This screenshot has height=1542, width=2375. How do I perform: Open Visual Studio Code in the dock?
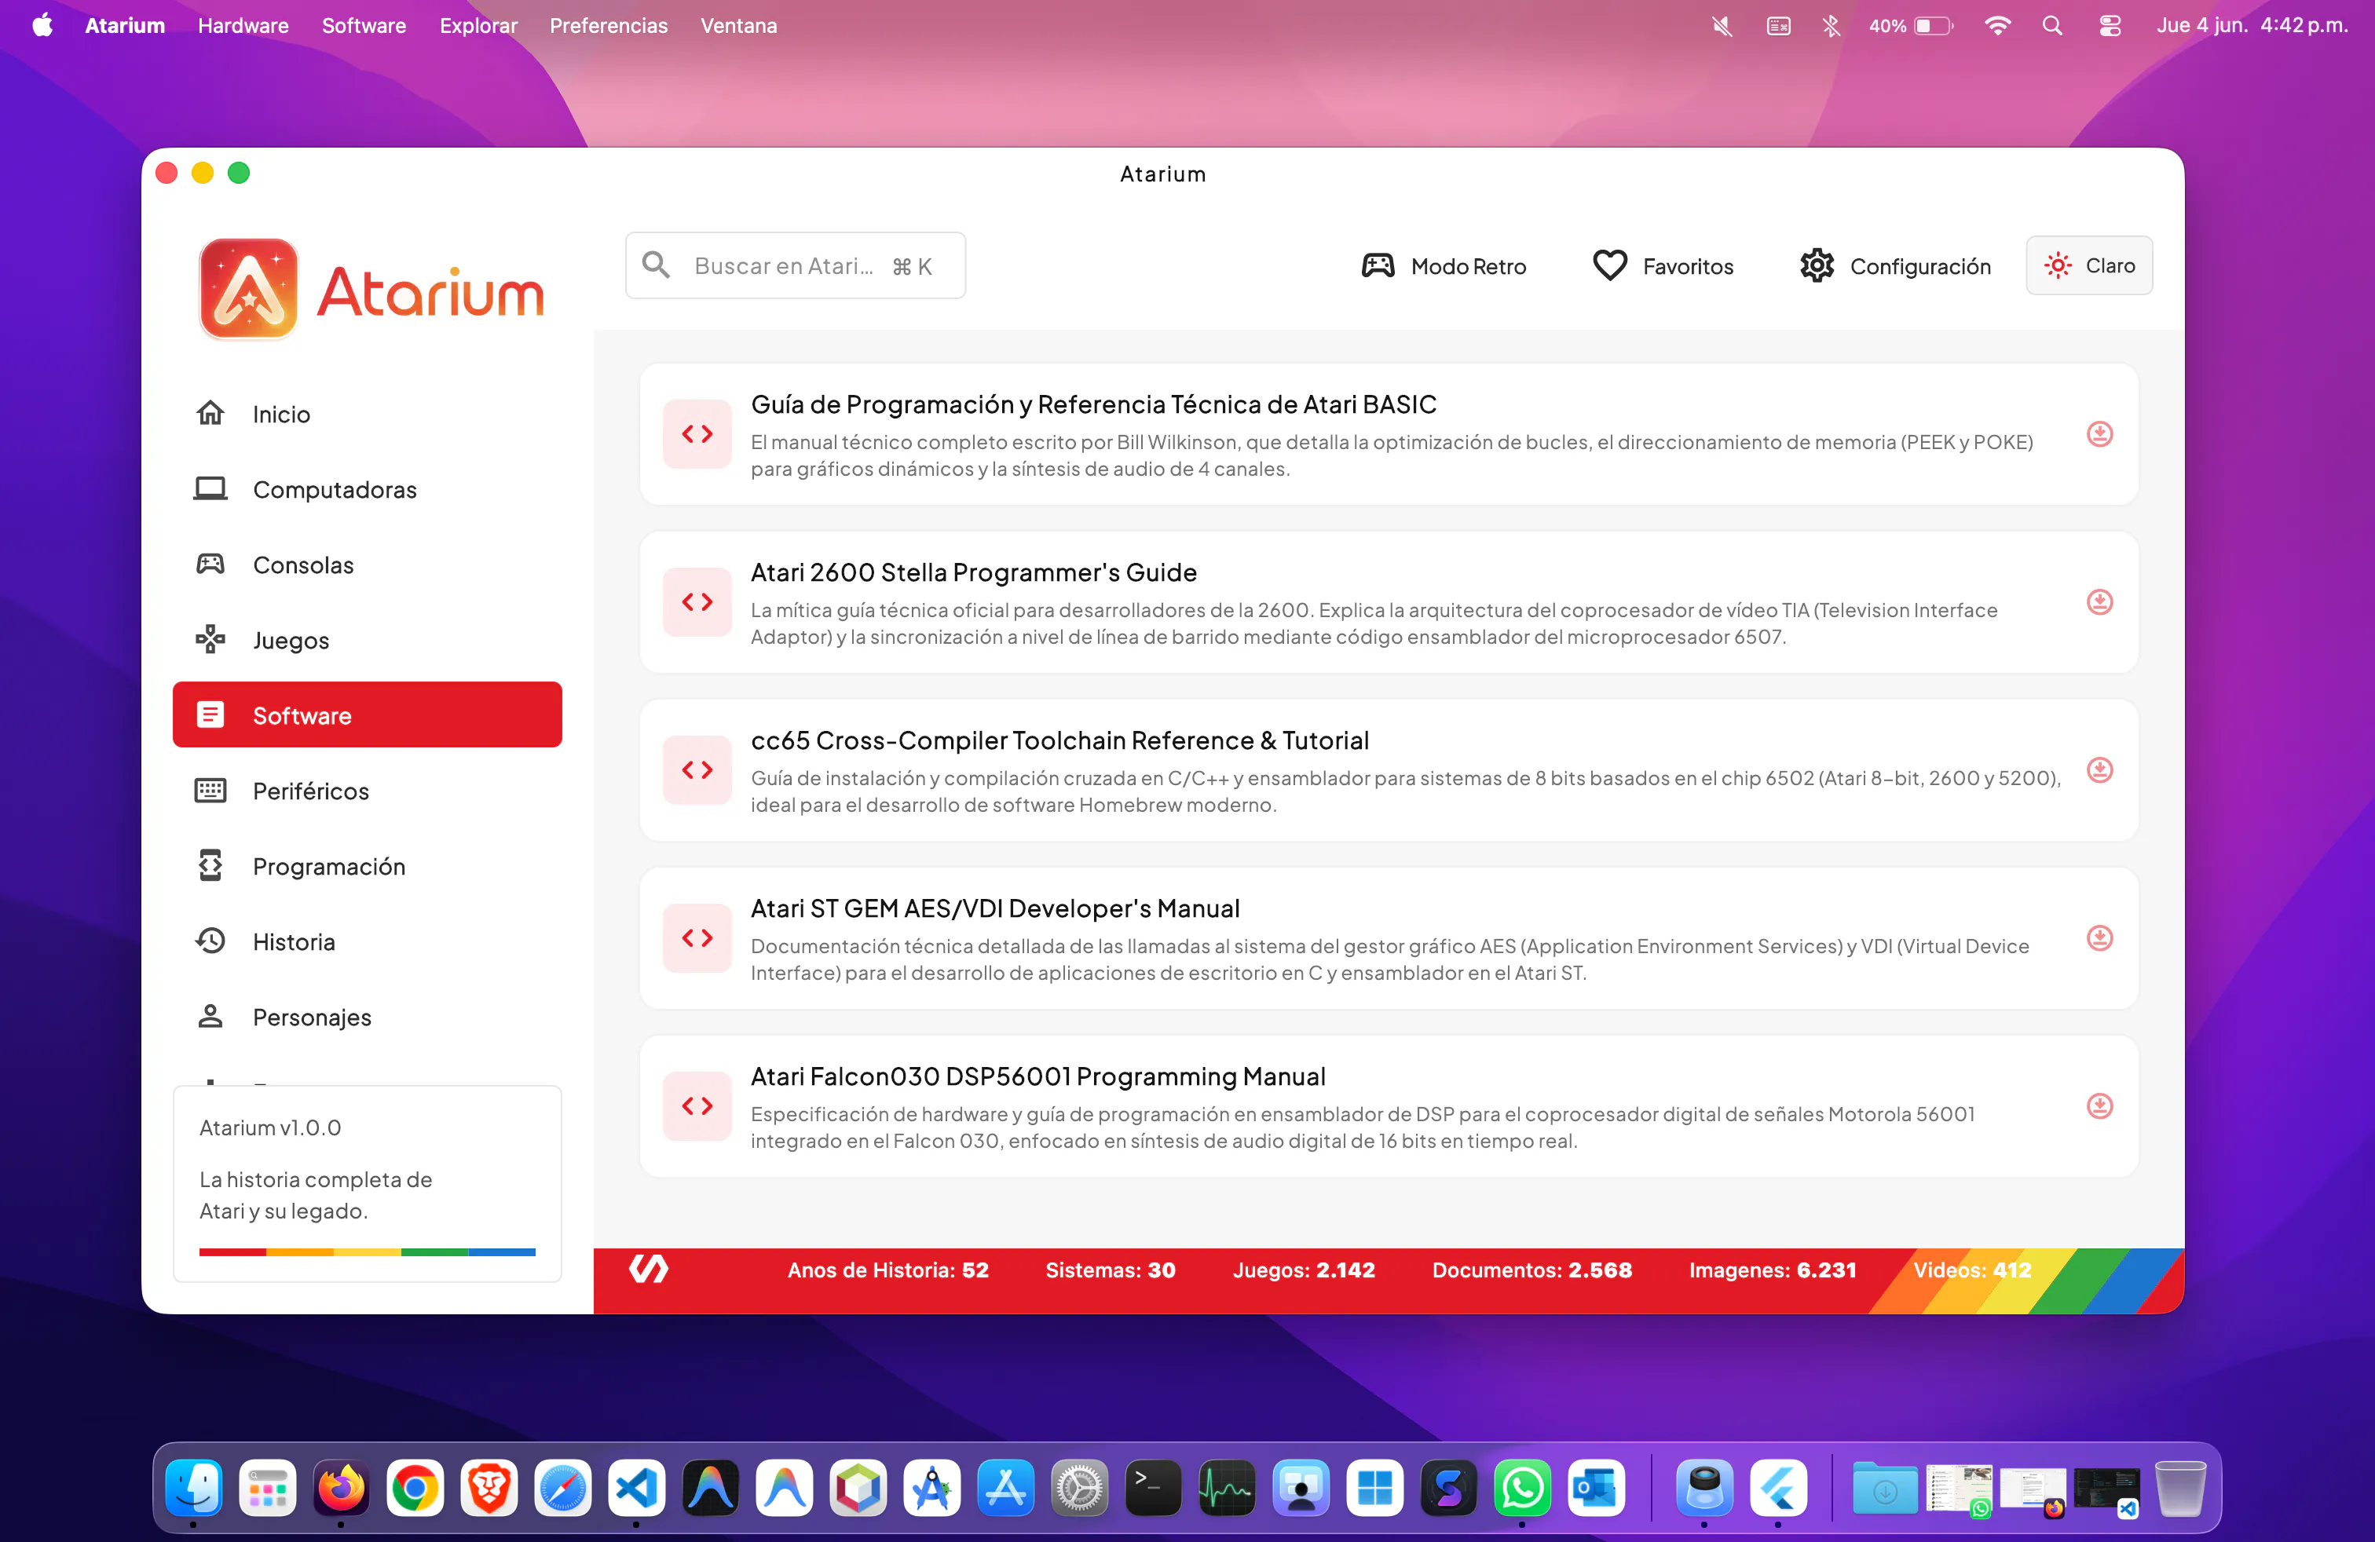pyautogui.click(x=637, y=1488)
